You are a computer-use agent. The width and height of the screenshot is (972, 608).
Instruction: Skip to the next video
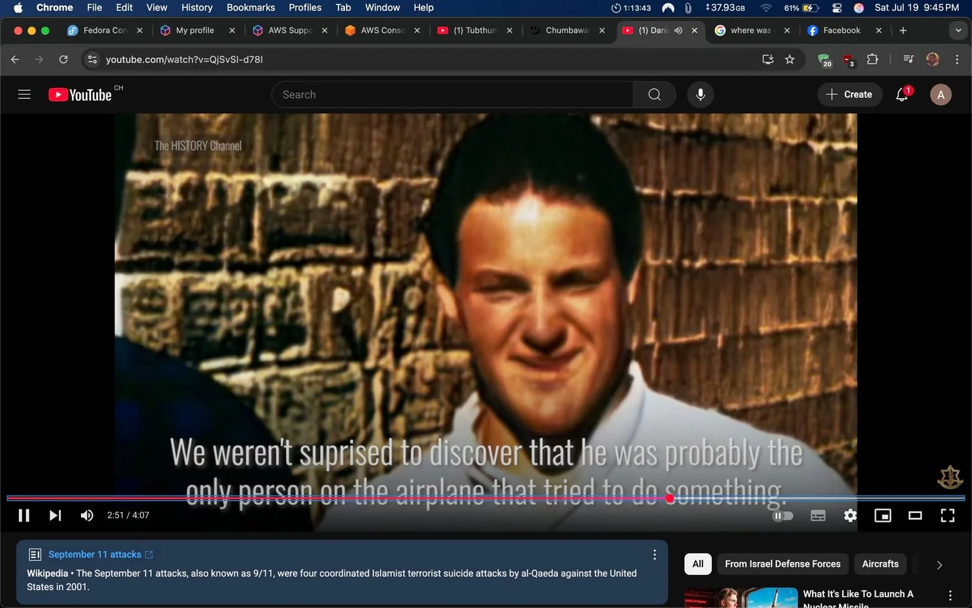point(55,516)
